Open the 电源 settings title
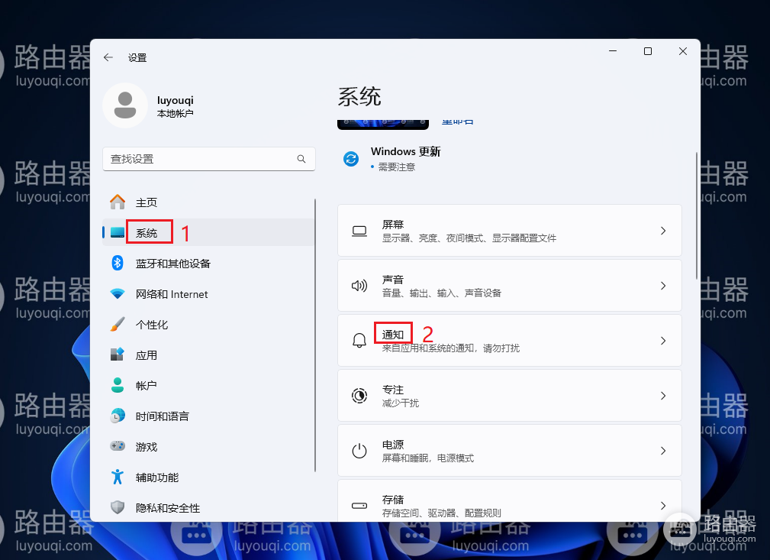 (x=393, y=445)
